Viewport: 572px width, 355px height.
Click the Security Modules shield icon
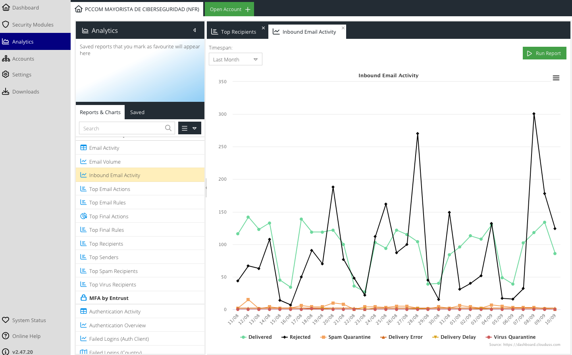pyautogui.click(x=6, y=25)
